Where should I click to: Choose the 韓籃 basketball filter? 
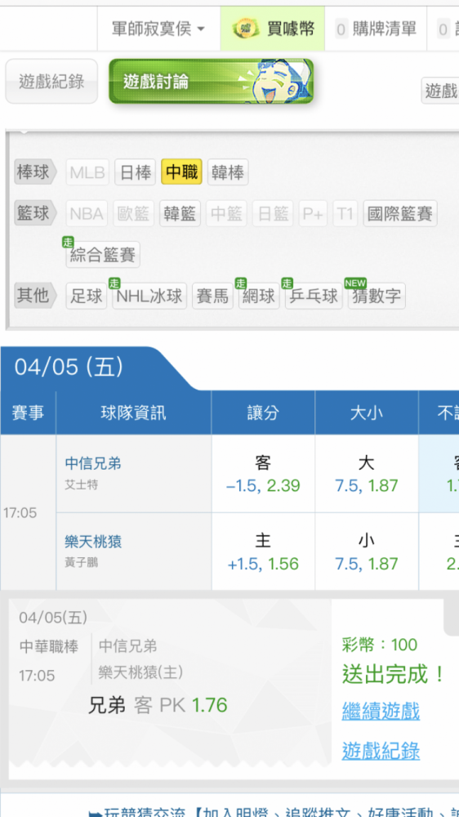pyautogui.click(x=180, y=213)
